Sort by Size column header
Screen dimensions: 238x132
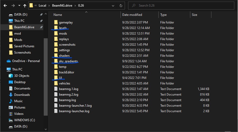pos(195,15)
